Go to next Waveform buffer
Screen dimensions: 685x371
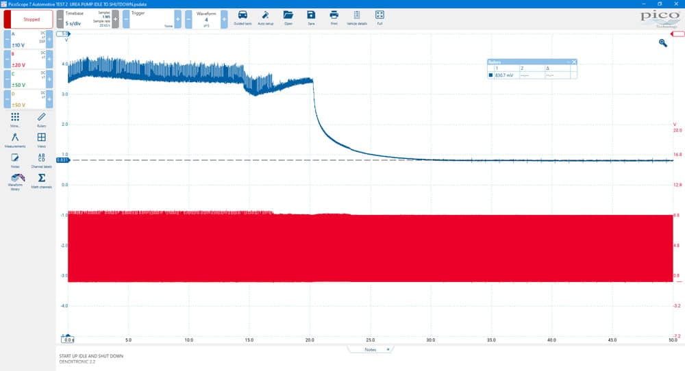(224, 19)
